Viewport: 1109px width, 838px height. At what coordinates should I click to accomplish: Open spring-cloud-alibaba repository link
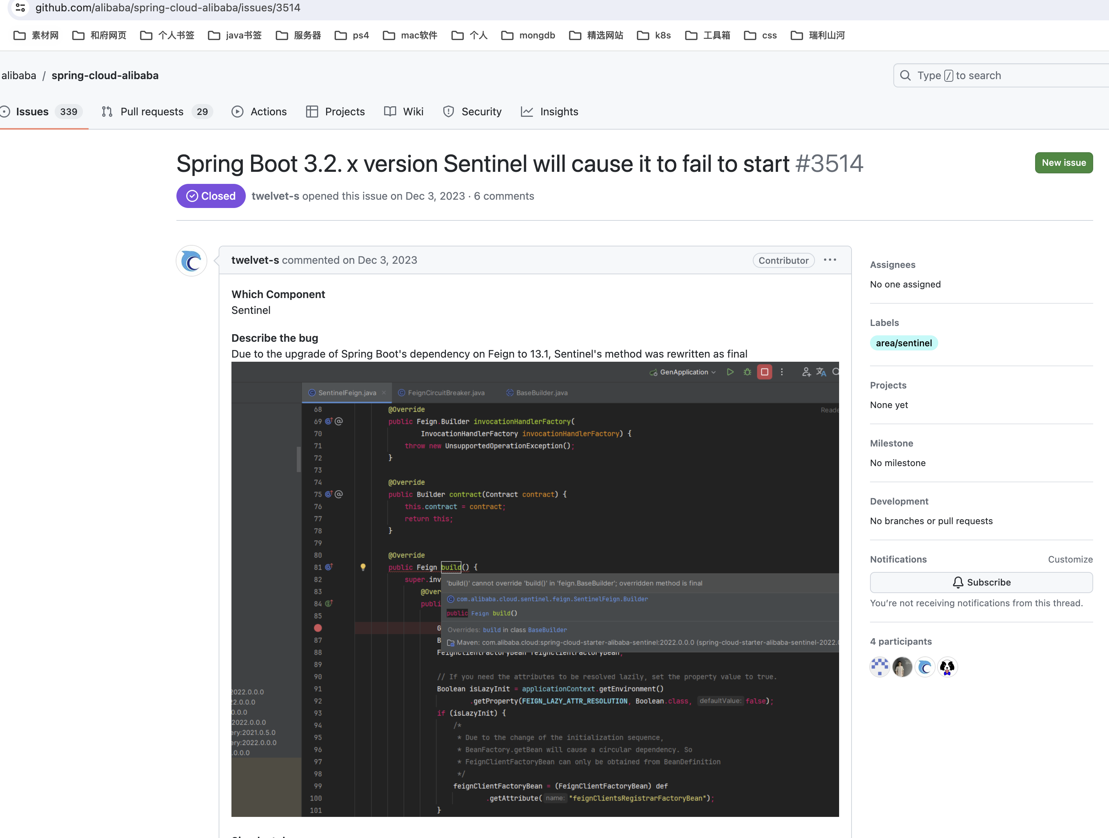point(105,75)
